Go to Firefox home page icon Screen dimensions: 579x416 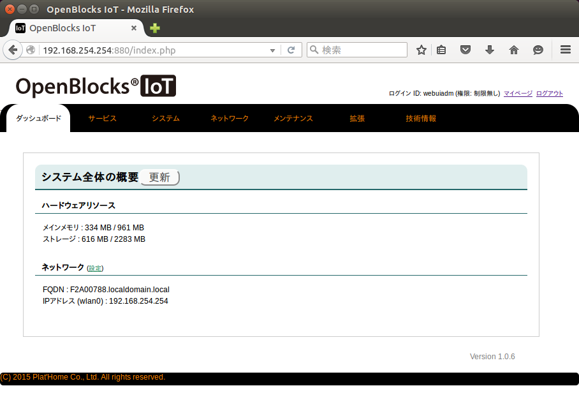pos(514,50)
